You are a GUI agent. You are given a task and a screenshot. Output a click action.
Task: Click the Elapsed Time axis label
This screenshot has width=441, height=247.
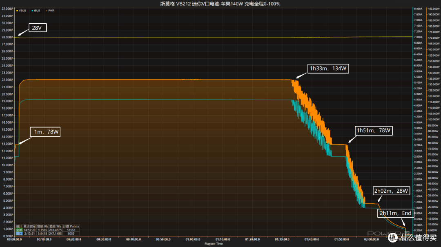tap(214, 244)
